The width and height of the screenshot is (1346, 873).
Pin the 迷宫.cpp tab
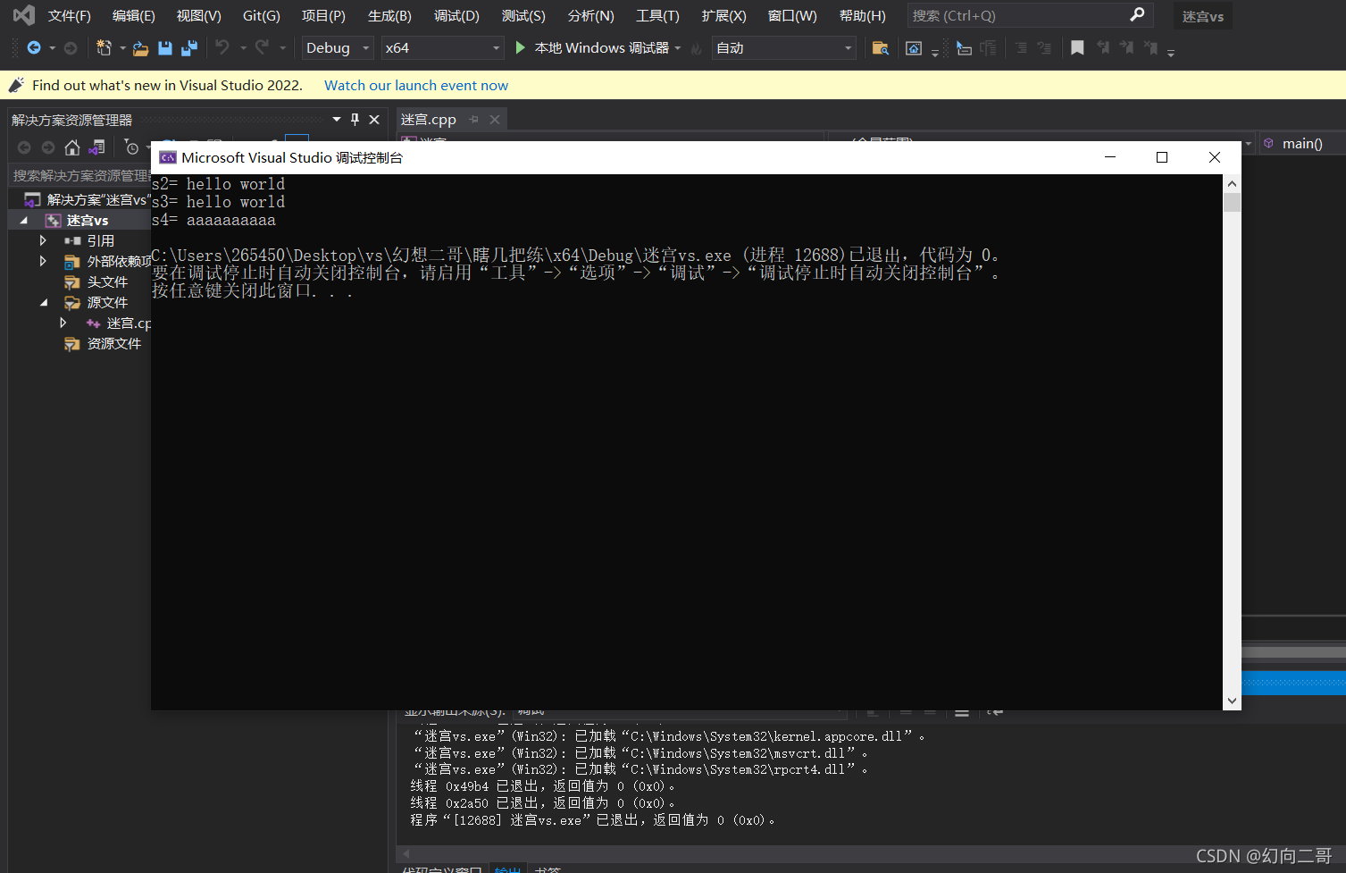(474, 120)
